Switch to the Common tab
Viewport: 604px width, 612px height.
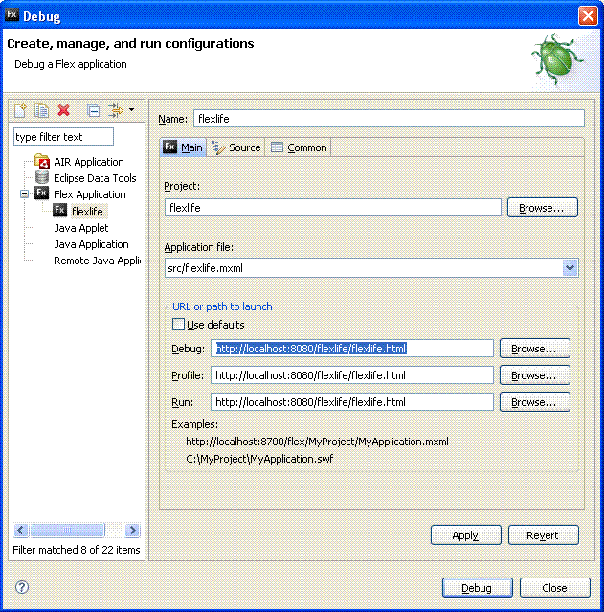[299, 147]
